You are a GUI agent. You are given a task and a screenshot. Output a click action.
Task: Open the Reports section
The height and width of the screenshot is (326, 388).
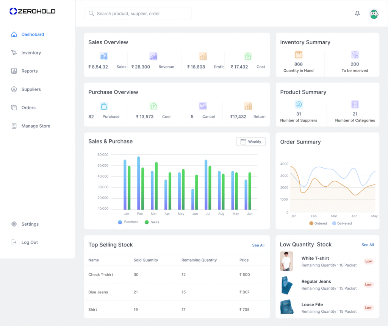pos(30,71)
